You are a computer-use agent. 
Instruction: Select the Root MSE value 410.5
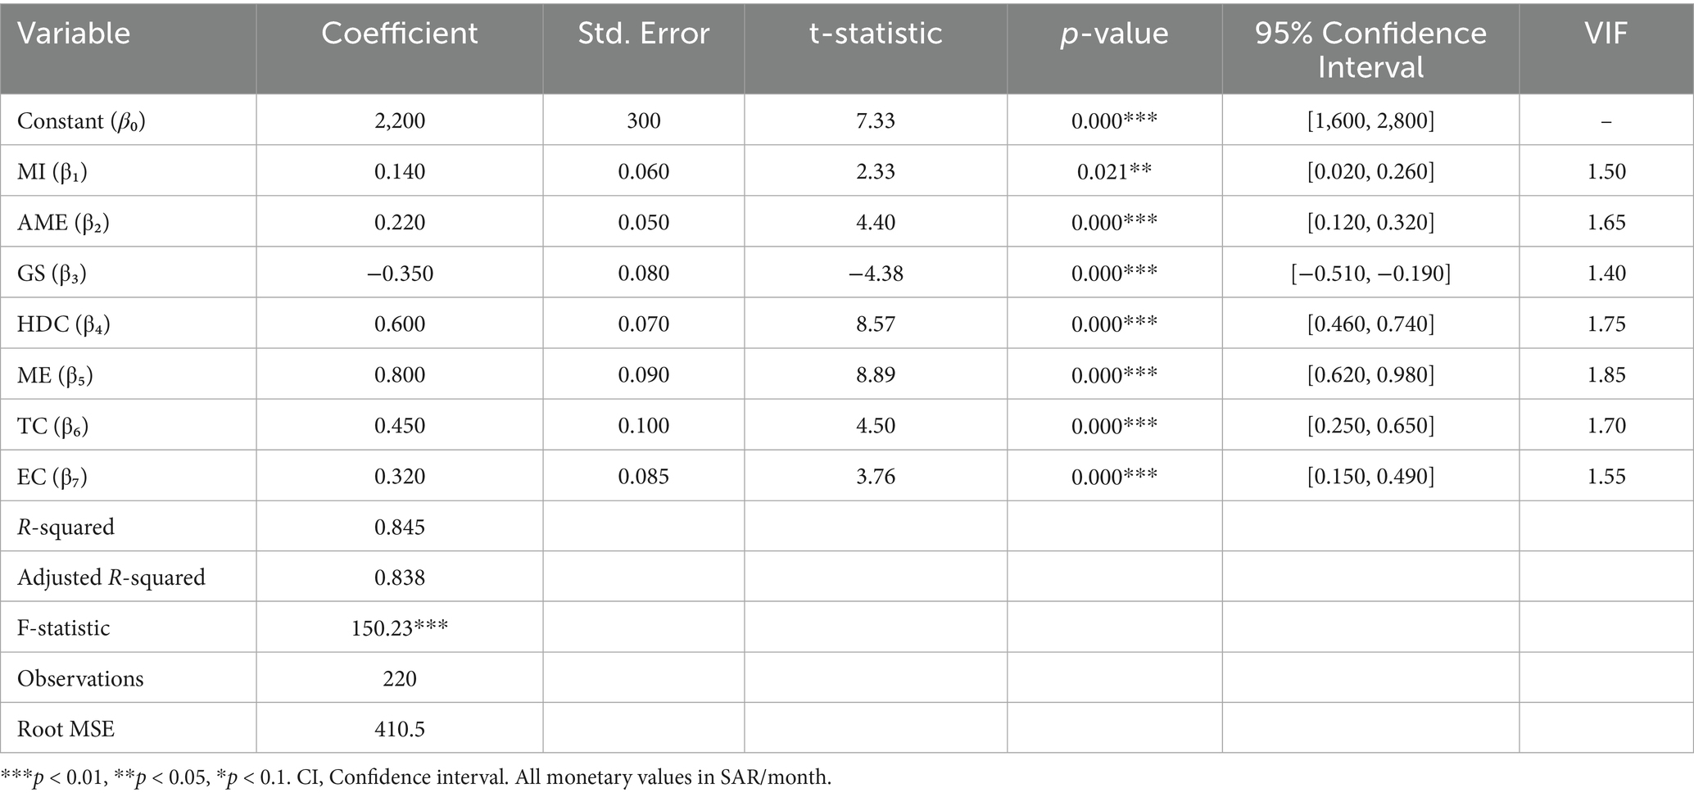pyautogui.click(x=400, y=730)
